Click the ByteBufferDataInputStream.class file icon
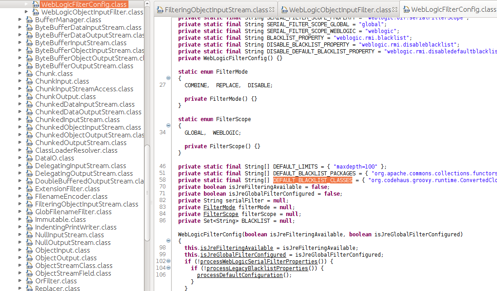Viewport: 497px width, 291px height. (x=29, y=28)
